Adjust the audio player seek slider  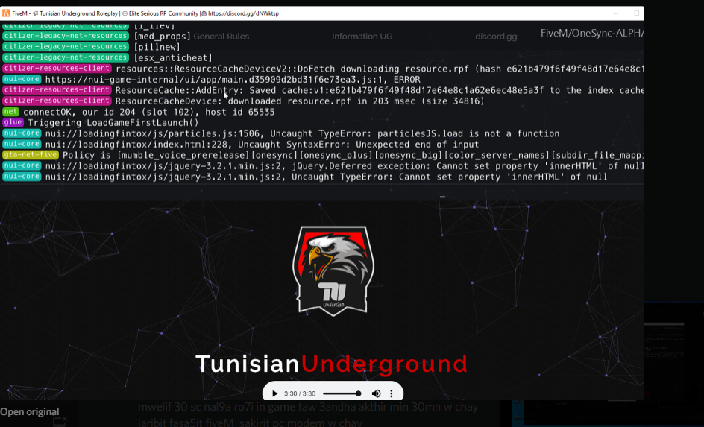tap(342, 393)
